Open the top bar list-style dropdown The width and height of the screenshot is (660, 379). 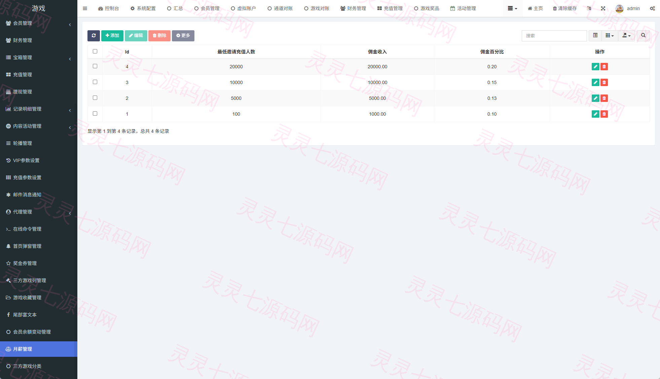coord(512,8)
